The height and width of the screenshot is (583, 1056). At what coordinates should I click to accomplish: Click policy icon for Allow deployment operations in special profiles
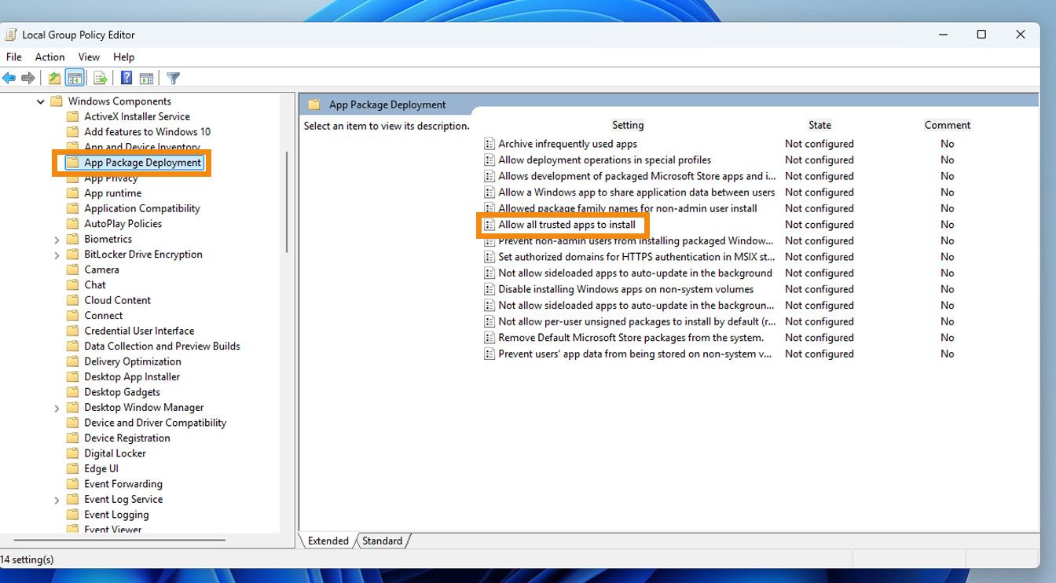point(489,159)
